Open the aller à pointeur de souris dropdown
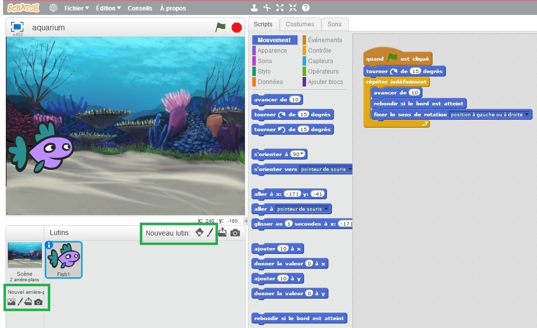Viewport: 537px width, 328px height. pos(326,209)
